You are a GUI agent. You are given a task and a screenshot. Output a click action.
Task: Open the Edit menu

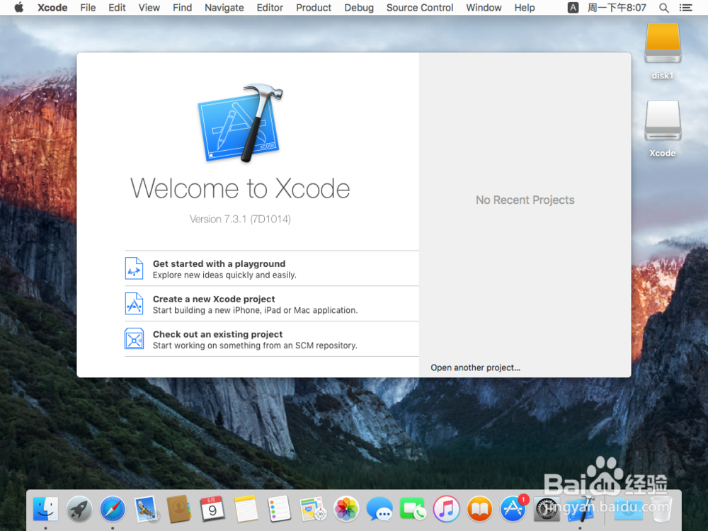pos(117,8)
